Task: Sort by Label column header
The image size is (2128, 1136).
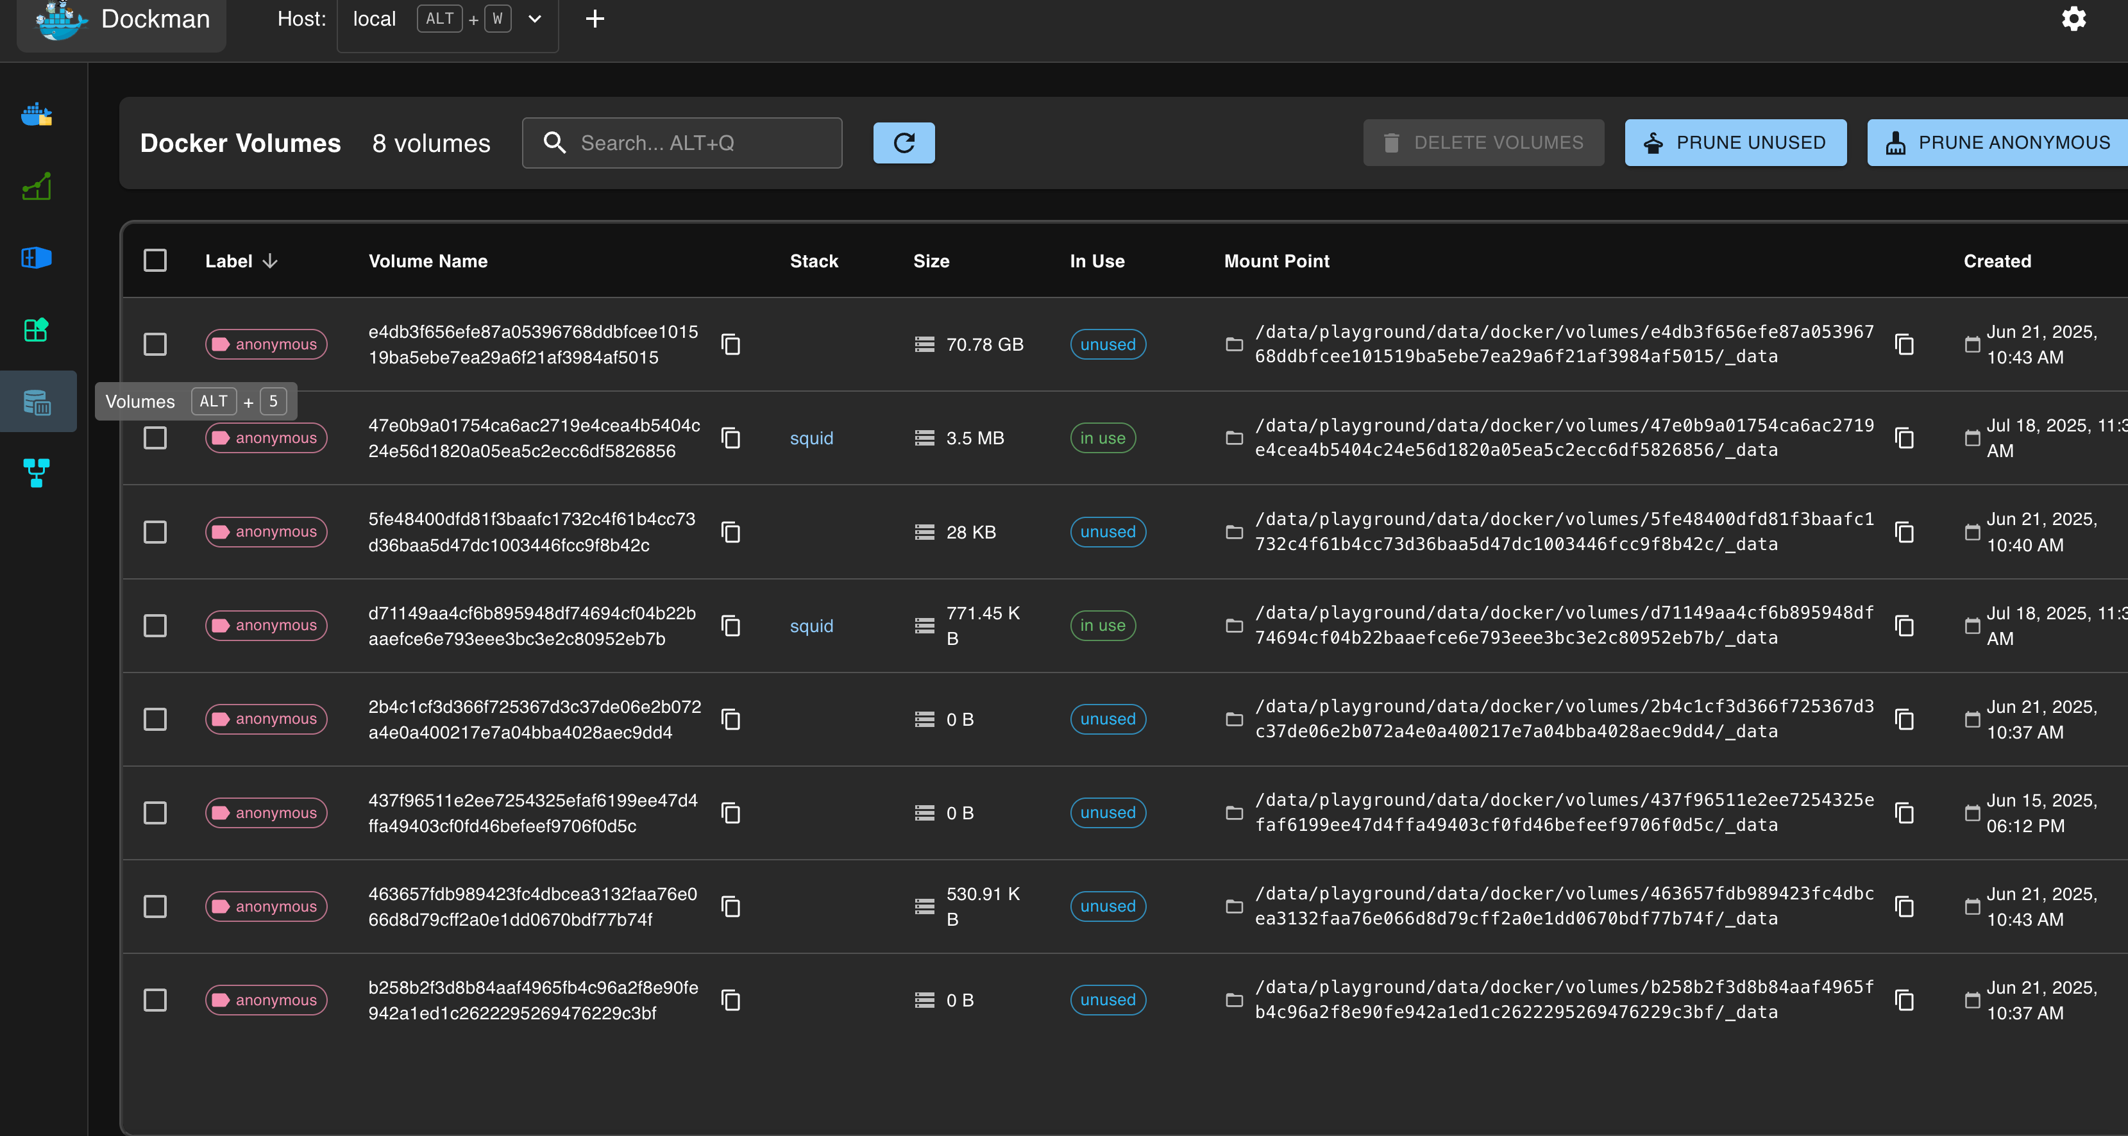Action: tap(241, 261)
